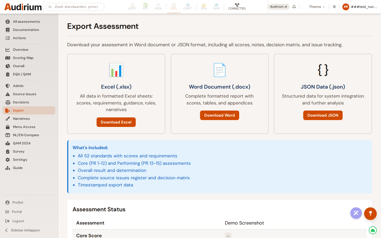The height and width of the screenshot is (238, 381).
Task: Open the AUDIT module icon
Action: coord(132,7)
